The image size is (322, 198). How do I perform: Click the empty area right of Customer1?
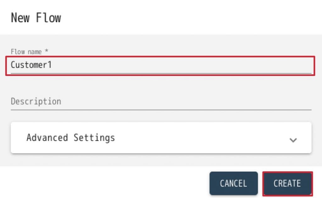click(182, 65)
